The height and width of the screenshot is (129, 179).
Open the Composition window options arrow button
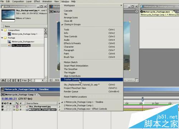137,11
